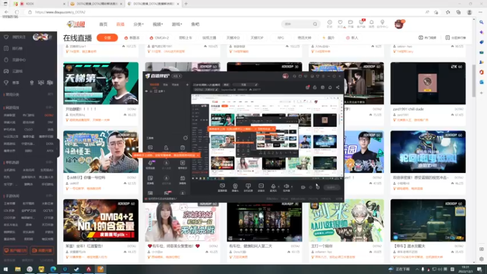Click the Edge browser taskbar icon
The image size is (487, 274).
53,269
